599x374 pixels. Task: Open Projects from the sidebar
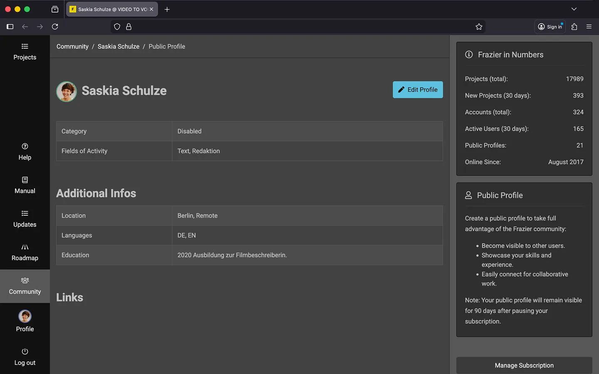[x=25, y=52]
